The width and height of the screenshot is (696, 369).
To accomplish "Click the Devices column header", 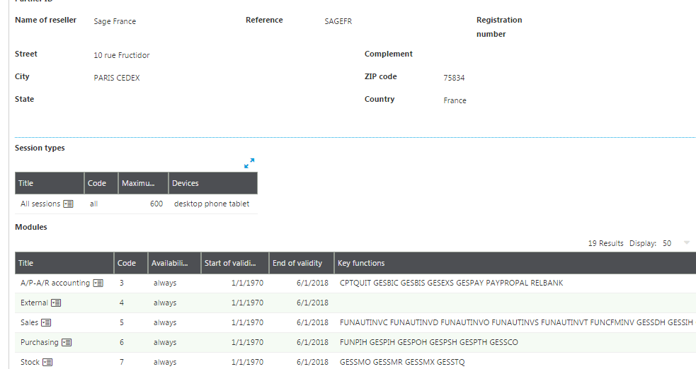I will 213,183.
